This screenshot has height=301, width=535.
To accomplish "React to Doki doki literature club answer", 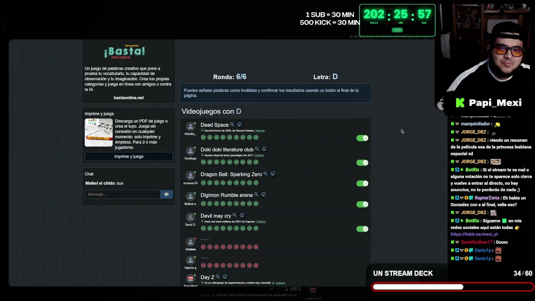I will point(264,149).
